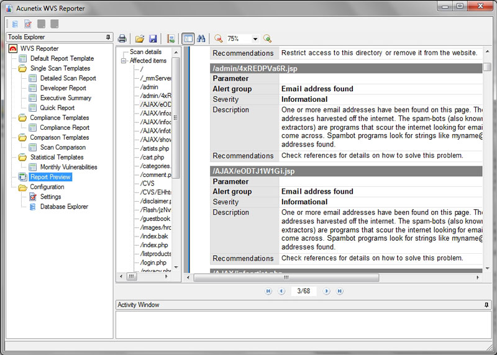Click the Export report icon
Viewport: 497px width, 355px height.
(x=170, y=38)
